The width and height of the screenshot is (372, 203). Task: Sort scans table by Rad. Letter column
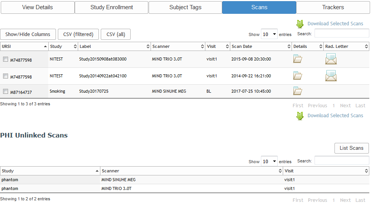[346, 46]
